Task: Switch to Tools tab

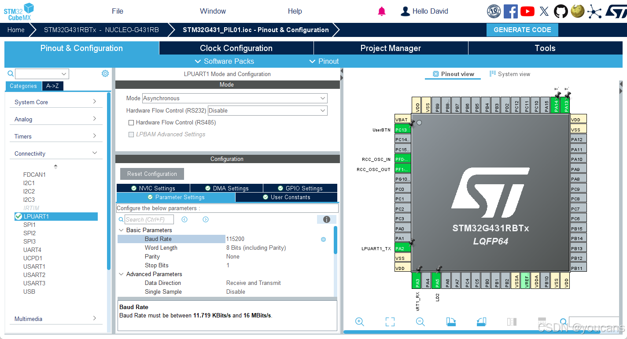Action: 545,48
